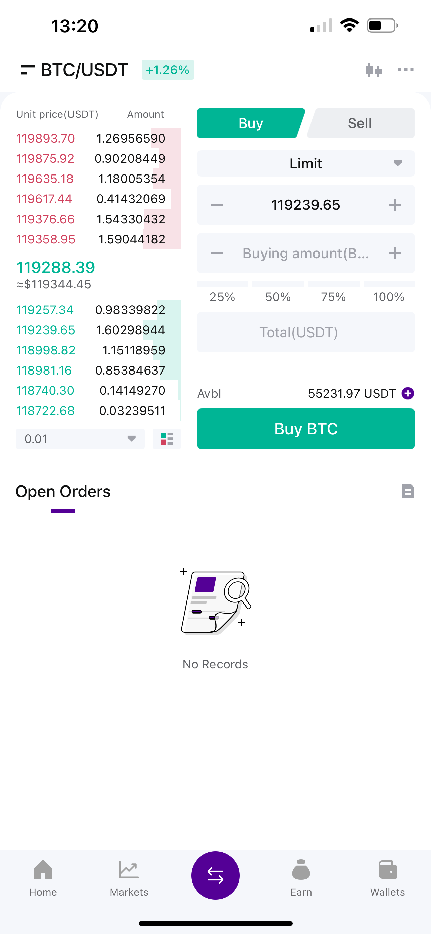Open the three-dot more options menu

pyautogui.click(x=405, y=70)
